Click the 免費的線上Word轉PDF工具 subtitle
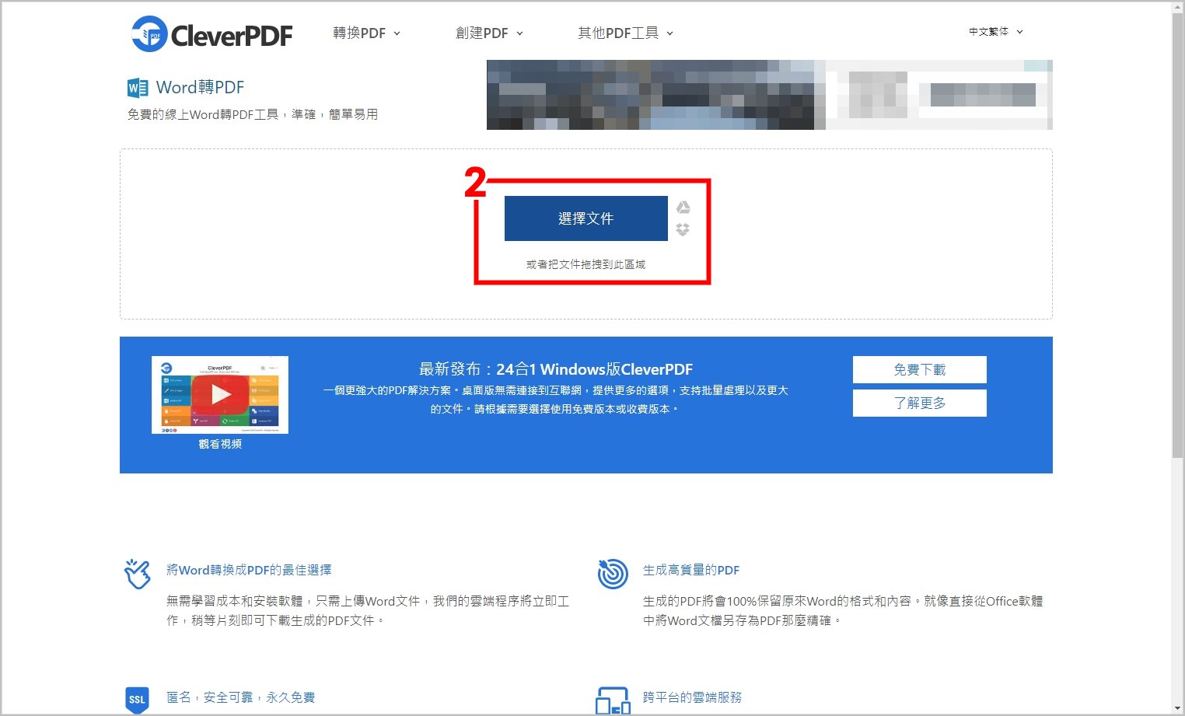The width and height of the screenshot is (1185, 716). (253, 114)
